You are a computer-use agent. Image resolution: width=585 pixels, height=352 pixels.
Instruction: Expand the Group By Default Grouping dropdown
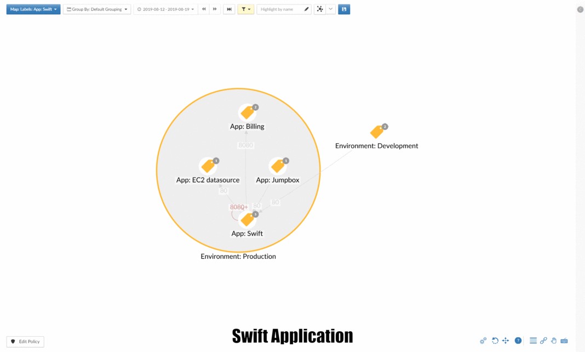coord(97,9)
